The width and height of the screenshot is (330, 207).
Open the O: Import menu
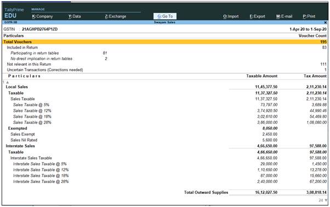point(231,16)
